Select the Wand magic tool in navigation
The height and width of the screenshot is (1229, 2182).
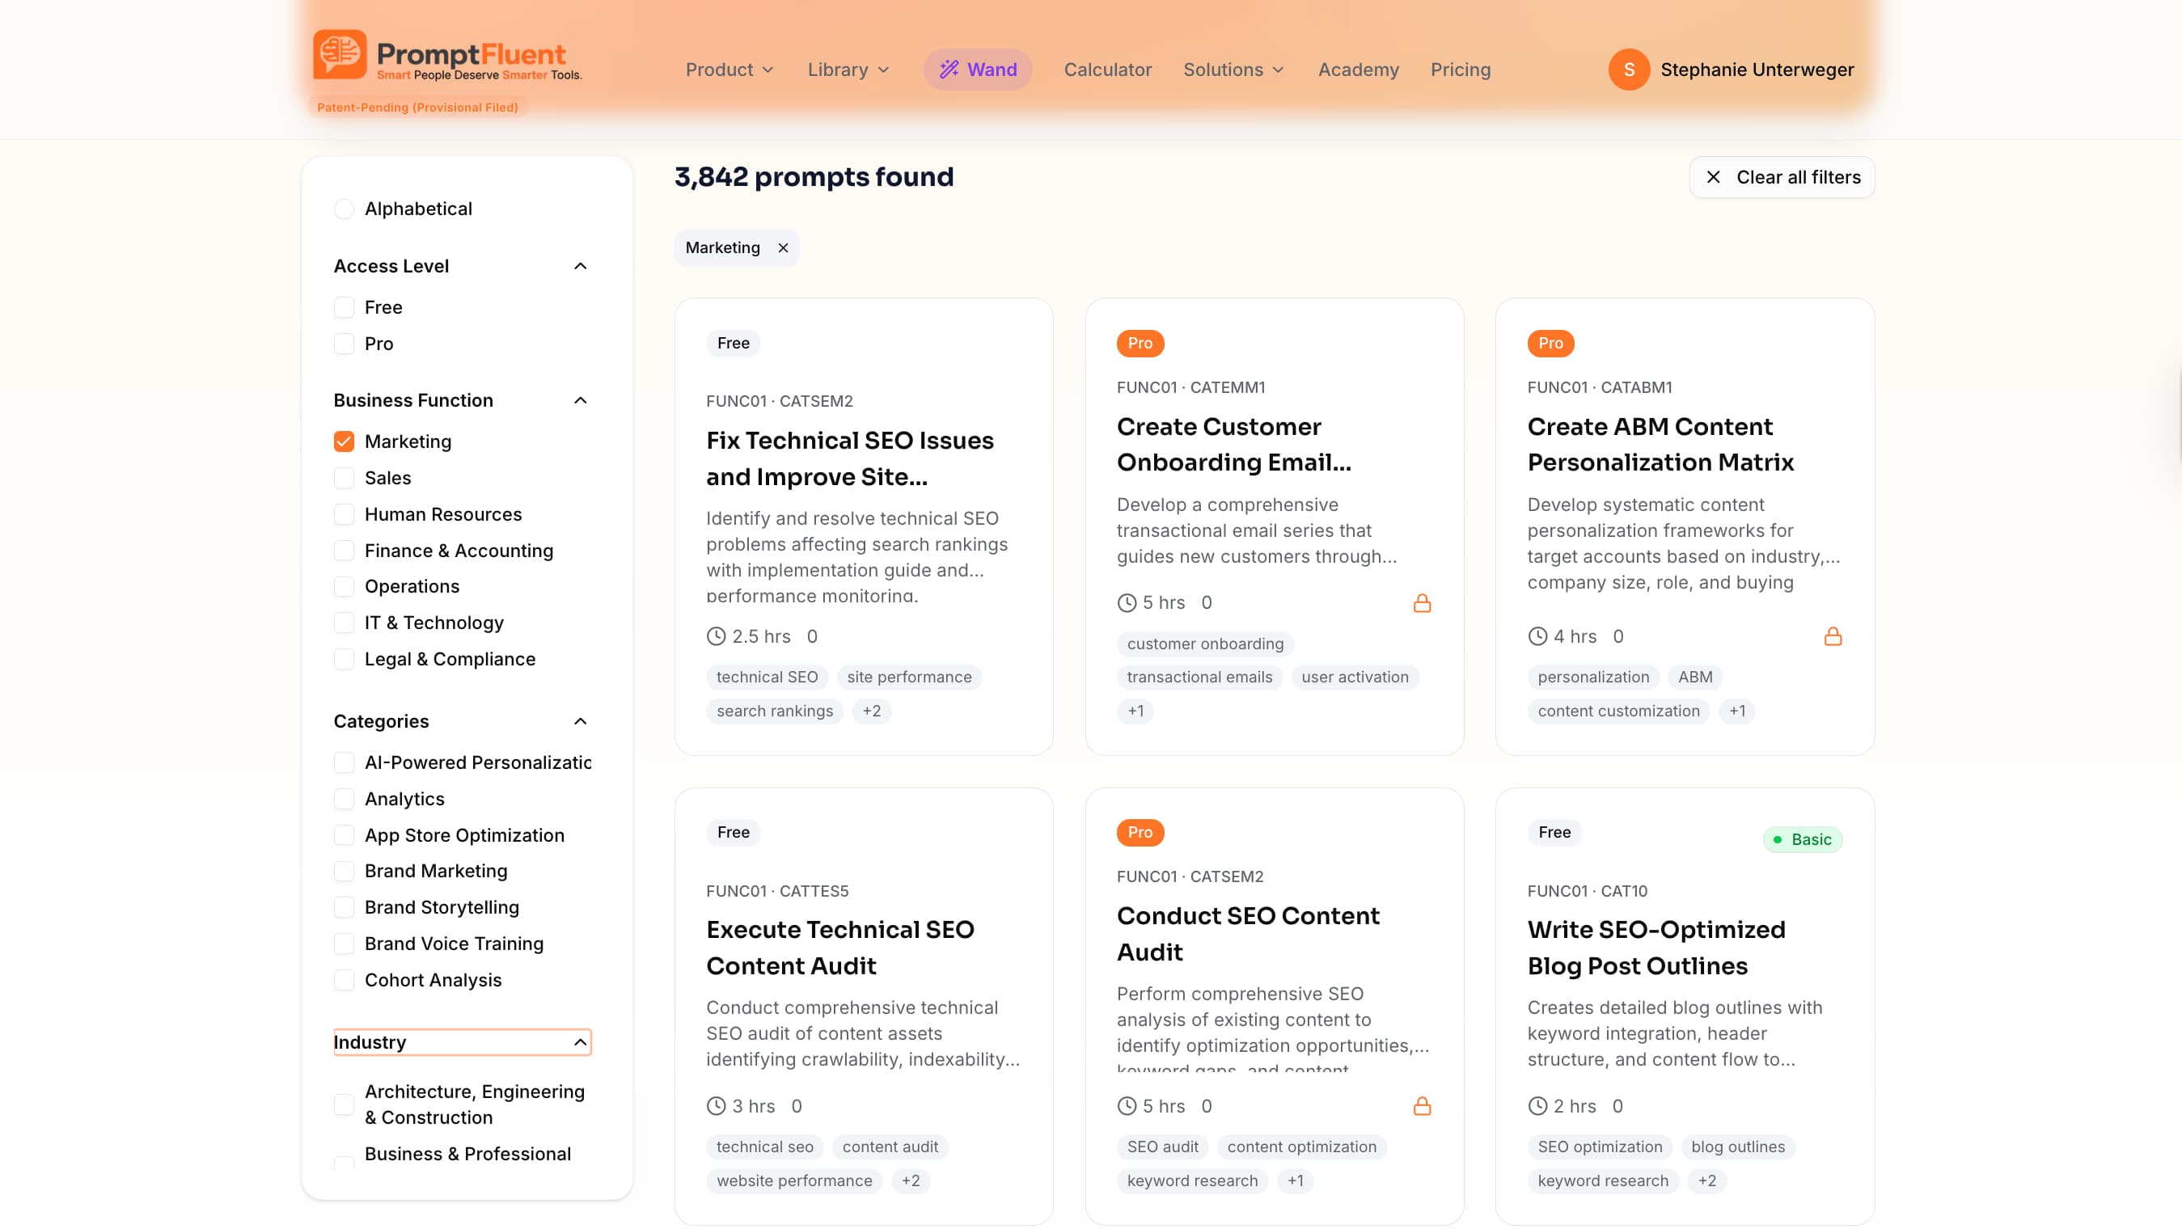tap(978, 70)
